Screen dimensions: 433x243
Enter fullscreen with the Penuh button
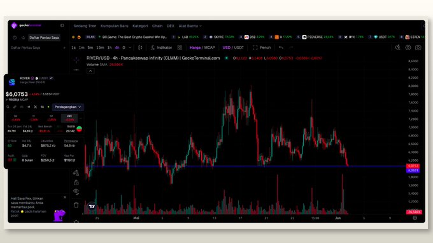pyautogui.click(x=262, y=48)
